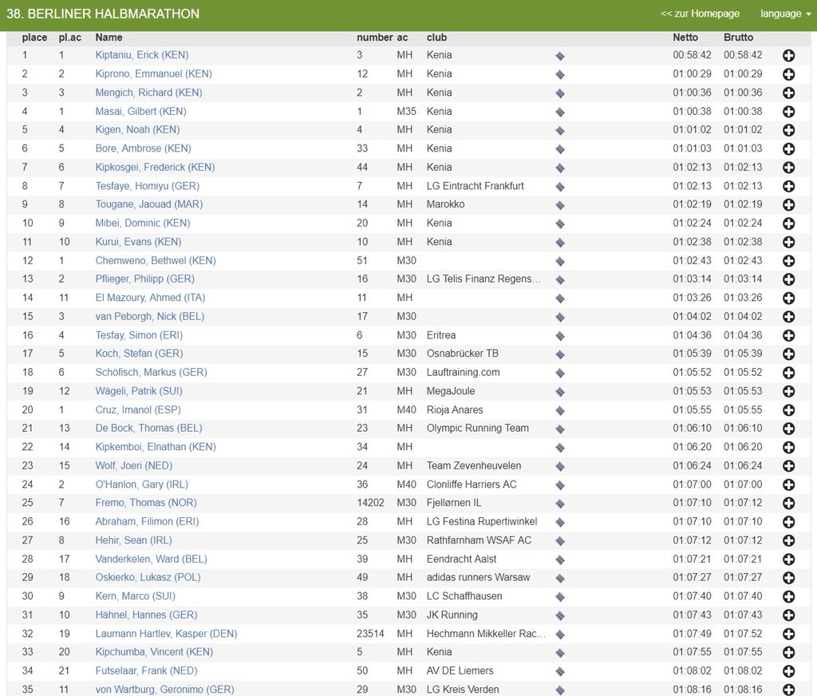
Task: Click bib number '14202' cell
Action: pos(370,503)
